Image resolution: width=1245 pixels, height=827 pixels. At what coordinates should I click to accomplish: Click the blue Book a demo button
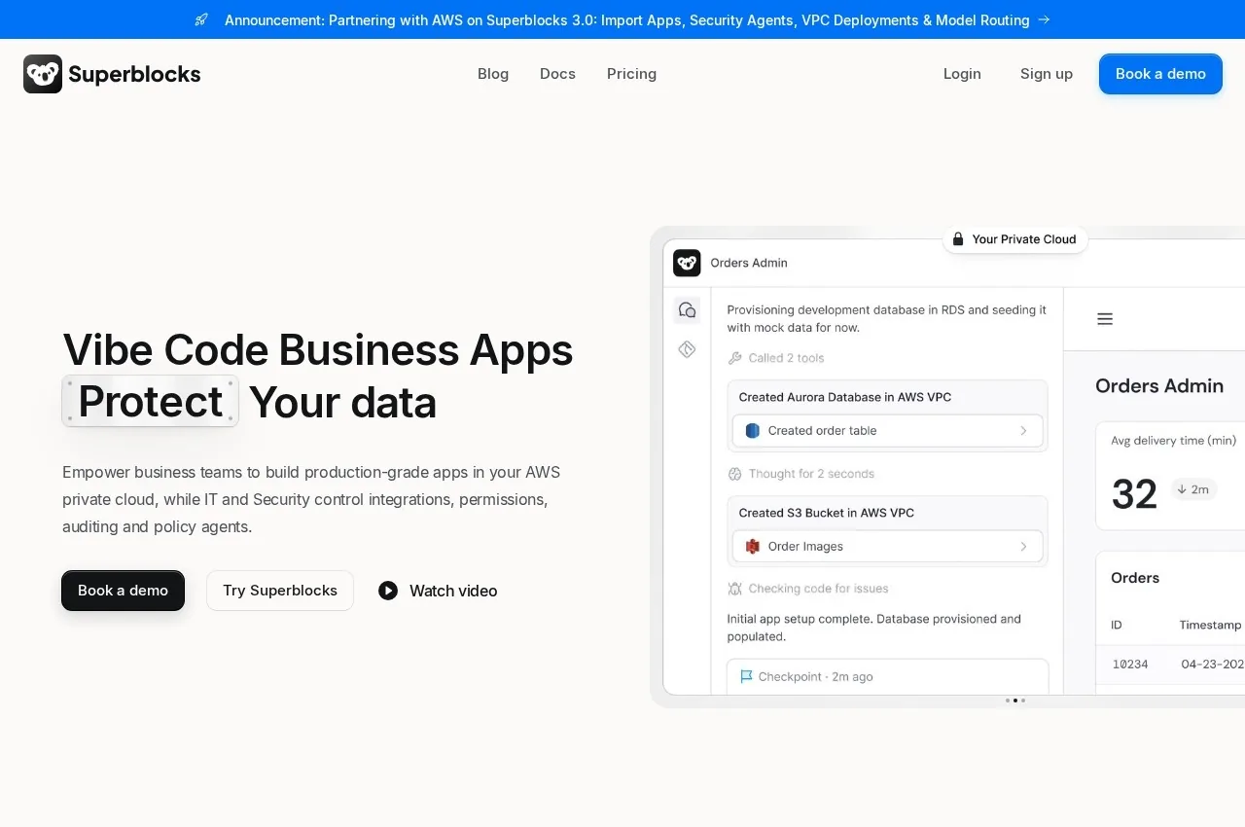tap(1160, 74)
